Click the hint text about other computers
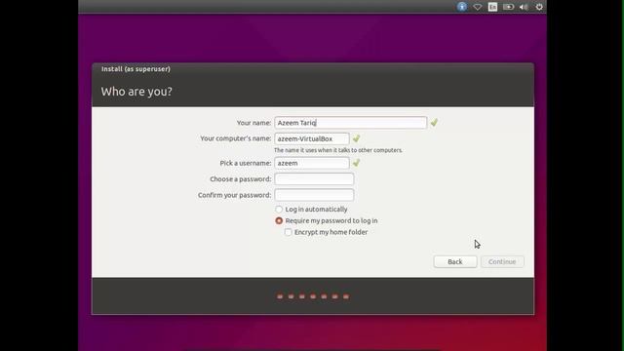624x351 pixels. (338, 150)
